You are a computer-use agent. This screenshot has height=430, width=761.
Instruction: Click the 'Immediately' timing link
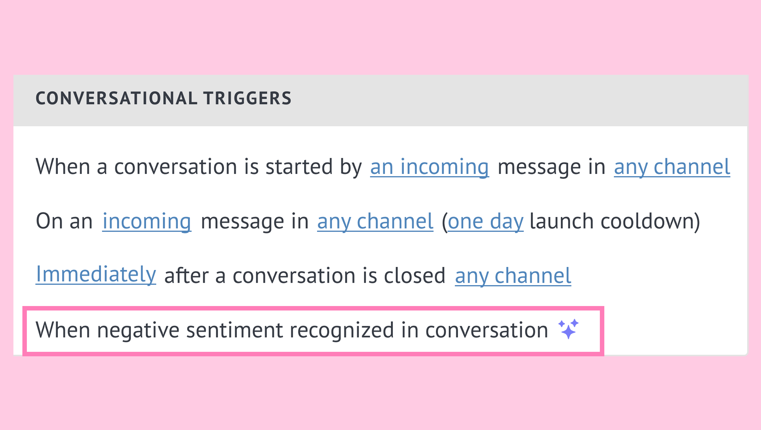click(x=96, y=275)
